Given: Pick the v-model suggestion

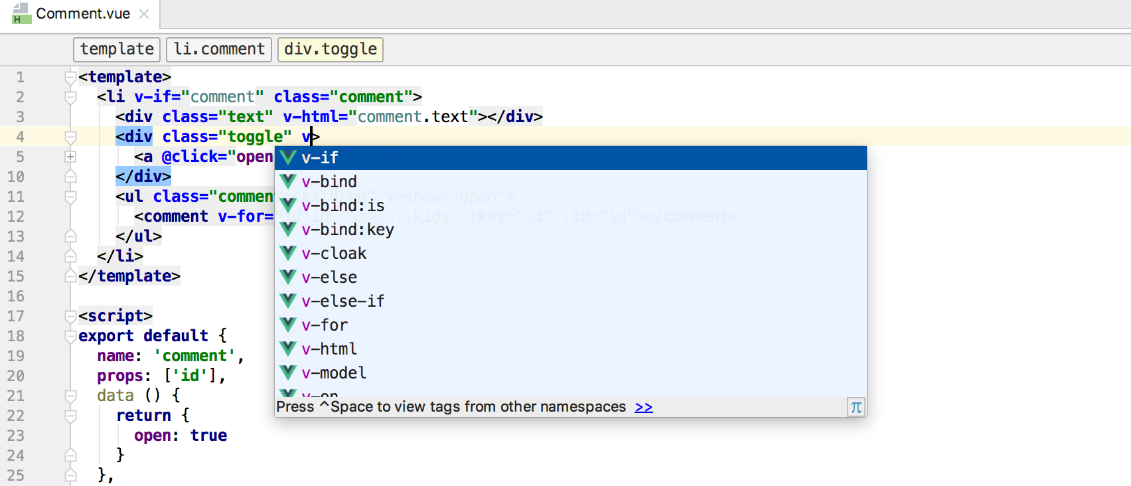Looking at the screenshot, I should coord(571,373).
